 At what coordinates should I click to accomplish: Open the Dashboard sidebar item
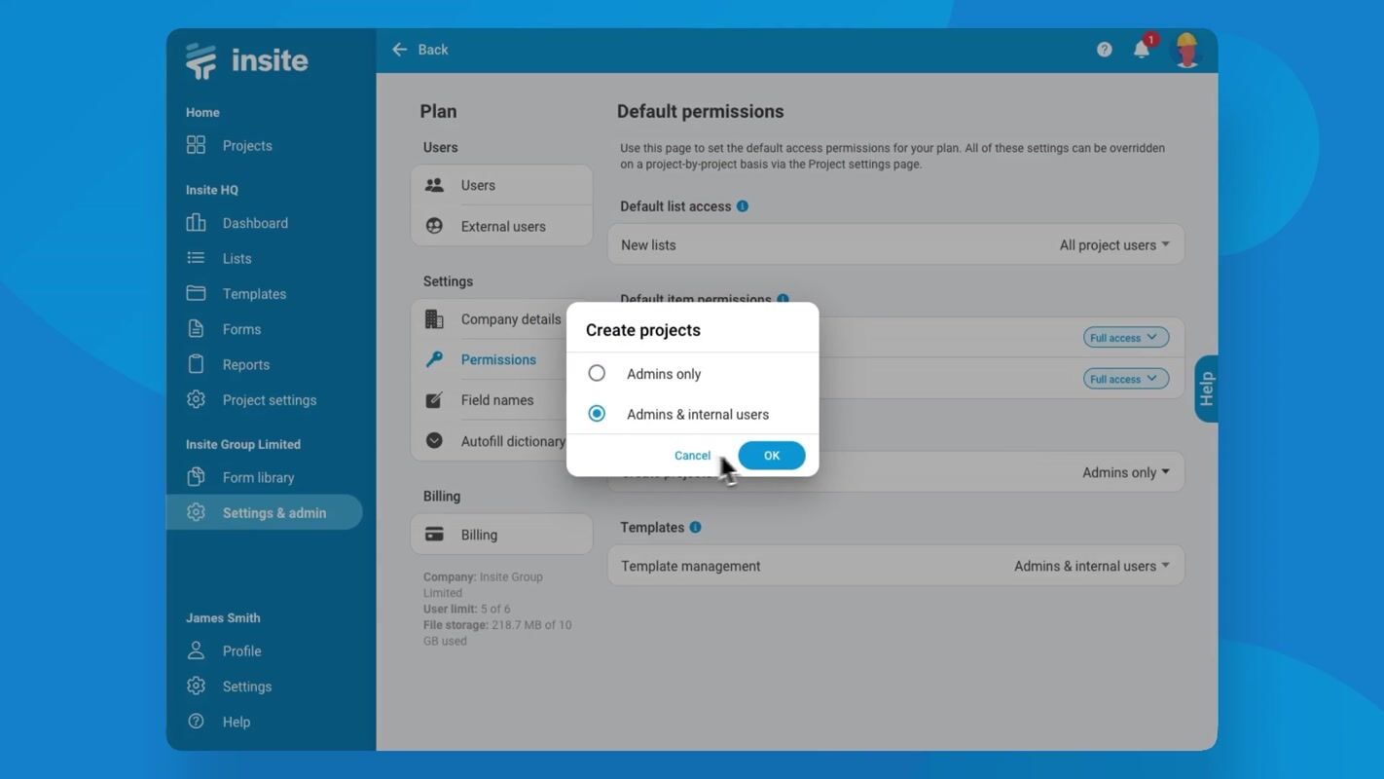[254, 223]
